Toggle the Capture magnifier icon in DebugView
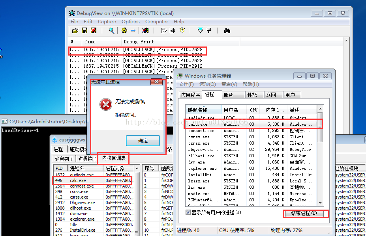 tap(112, 30)
